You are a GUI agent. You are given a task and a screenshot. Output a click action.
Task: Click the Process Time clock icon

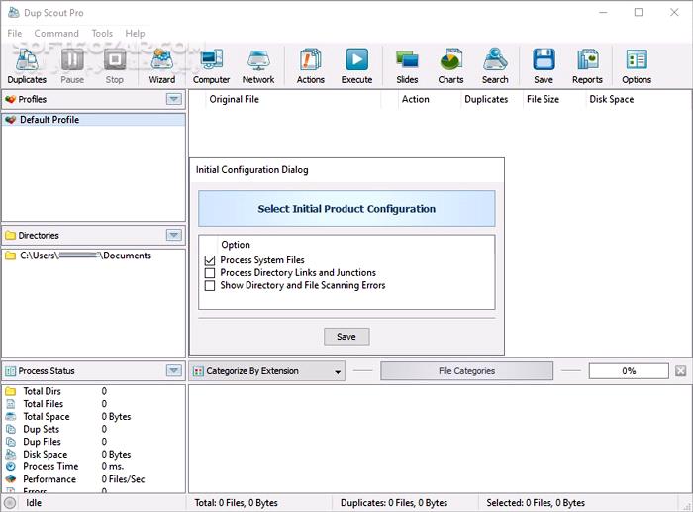point(11,466)
